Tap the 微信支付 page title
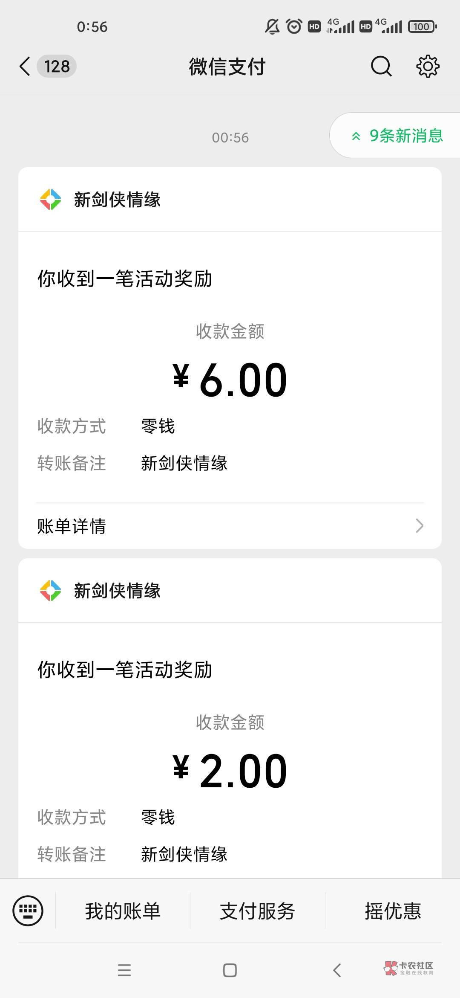460x998 pixels. pos(227,67)
